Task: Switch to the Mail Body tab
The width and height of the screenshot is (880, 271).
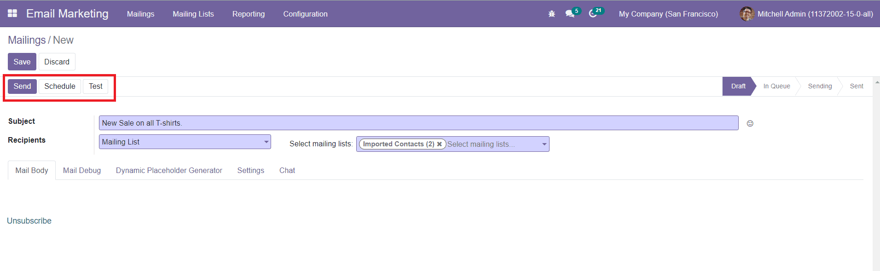Action: [x=32, y=170]
